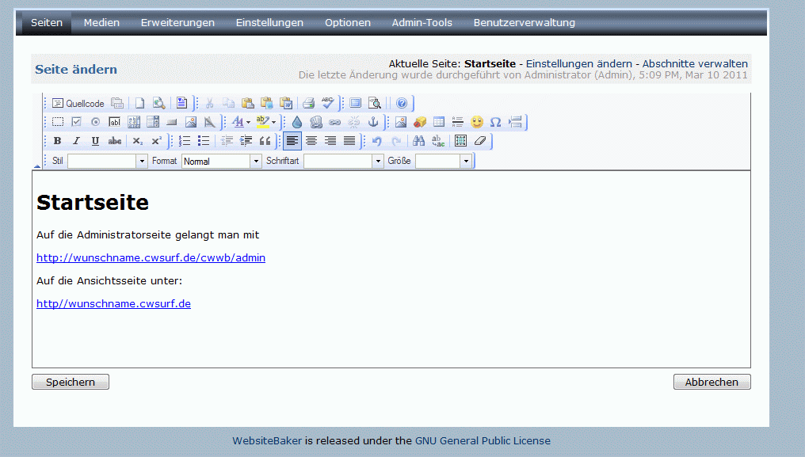Toggle numbered list
805x457 pixels.
pos(185,141)
